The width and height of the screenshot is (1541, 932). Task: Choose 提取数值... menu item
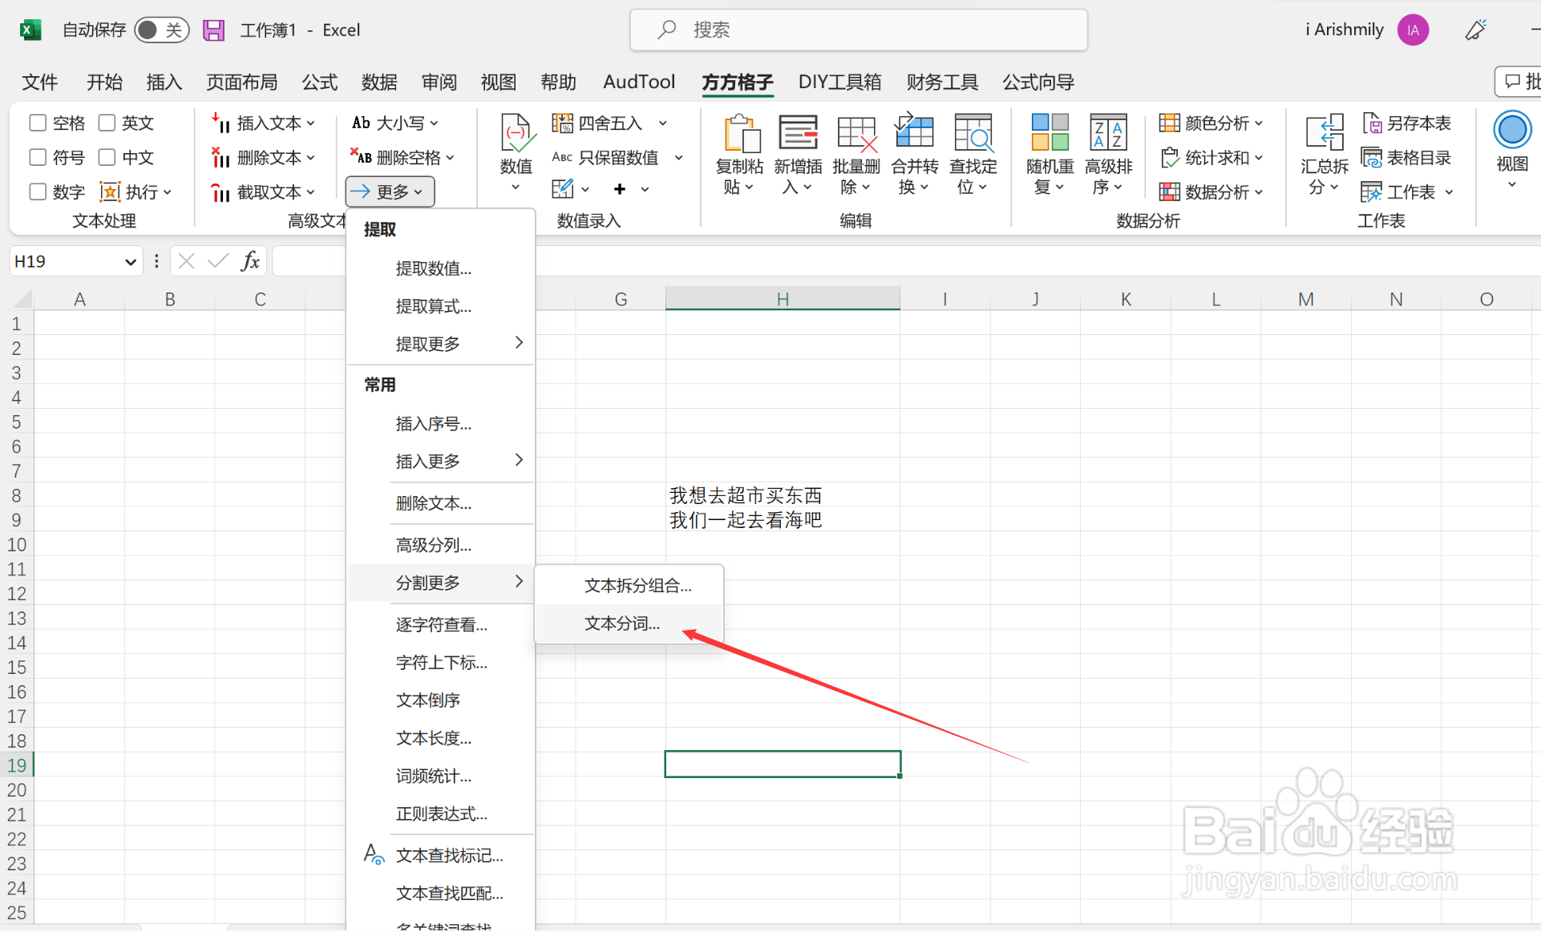click(x=442, y=268)
